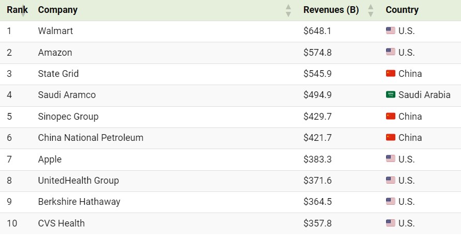This screenshot has width=461, height=243.
Task: Click the $574.8 revenue value
Action: pyautogui.click(x=317, y=53)
